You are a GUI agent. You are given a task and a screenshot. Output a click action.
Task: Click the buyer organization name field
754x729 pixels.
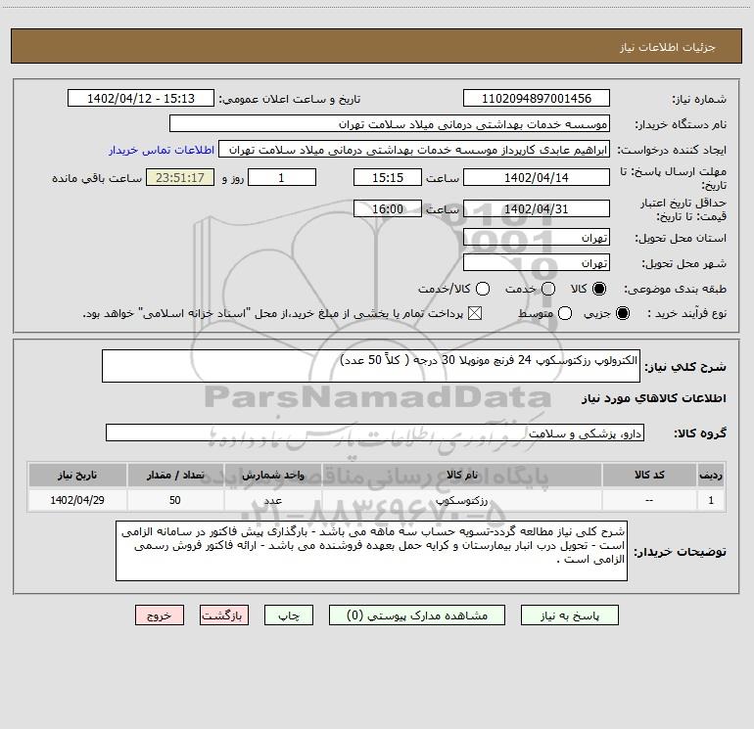[390, 123]
